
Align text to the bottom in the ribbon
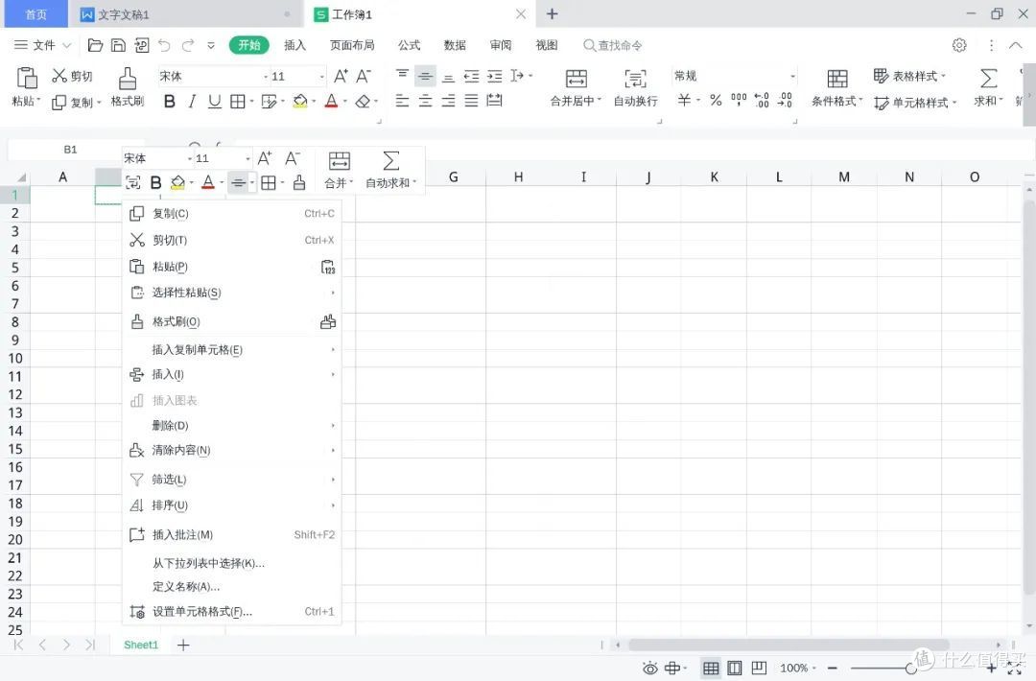(x=448, y=77)
